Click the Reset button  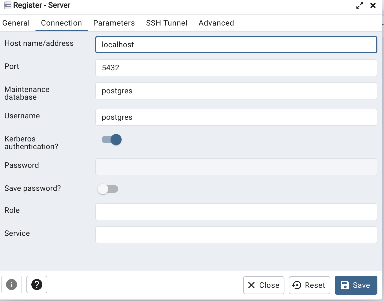[309, 285]
